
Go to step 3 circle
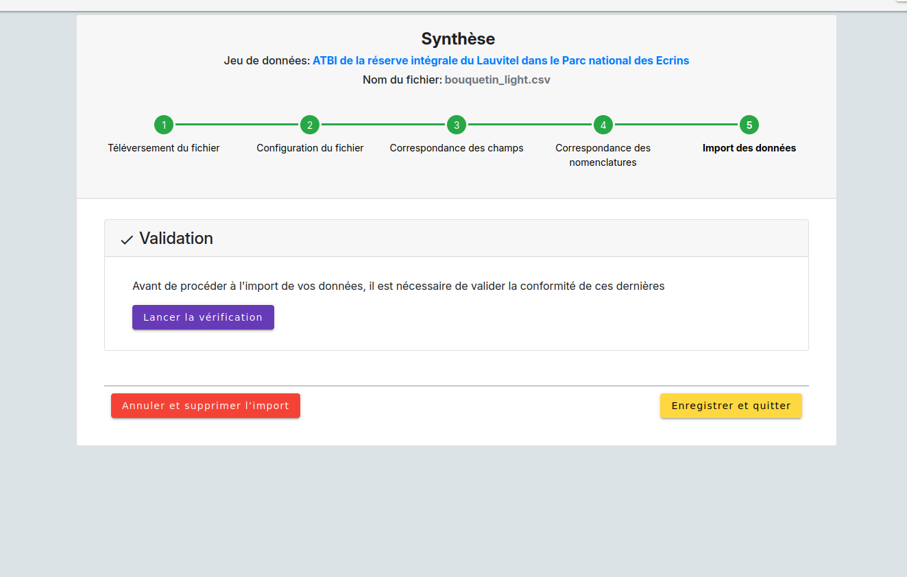click(x=457, y=125)
